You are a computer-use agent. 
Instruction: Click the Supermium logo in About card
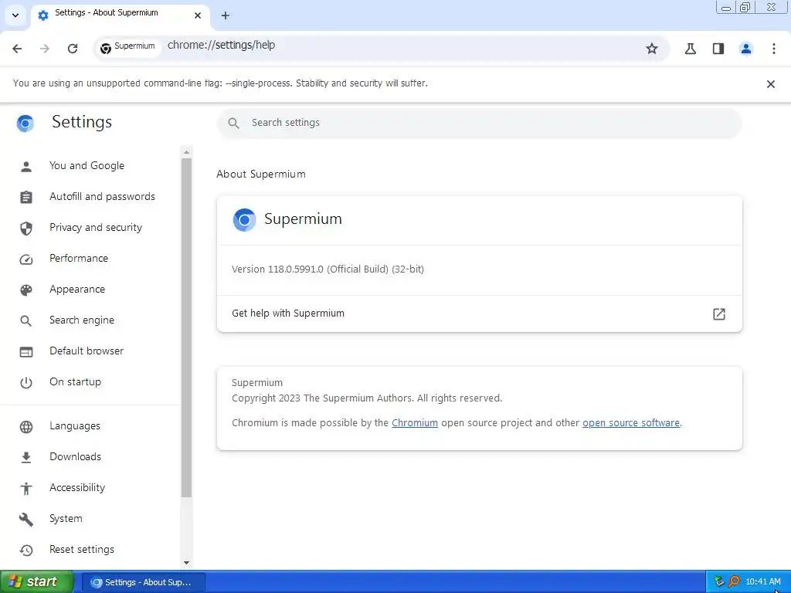(245, 220)
